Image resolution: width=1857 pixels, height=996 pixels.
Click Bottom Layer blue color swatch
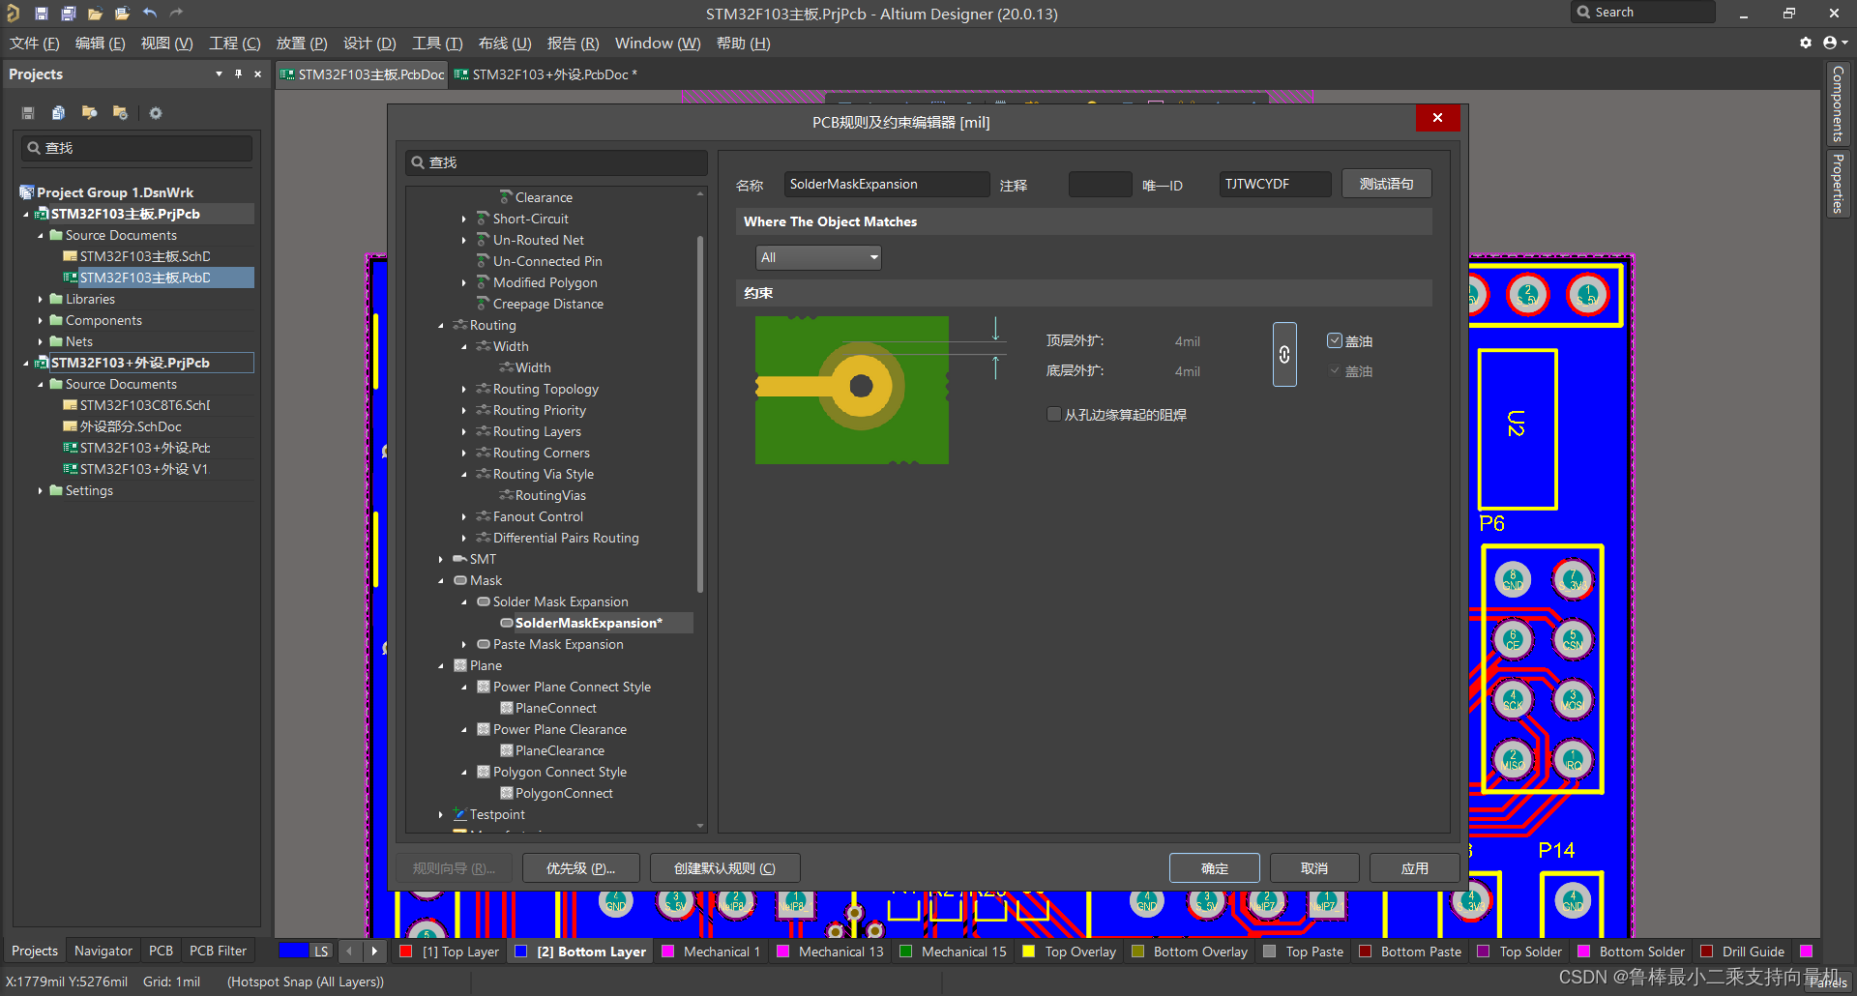click(521, 952)
